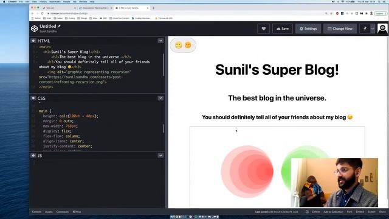389x219 pixels.
Task: Click the pencil icon next to Untitled
Action: point(60,26)
